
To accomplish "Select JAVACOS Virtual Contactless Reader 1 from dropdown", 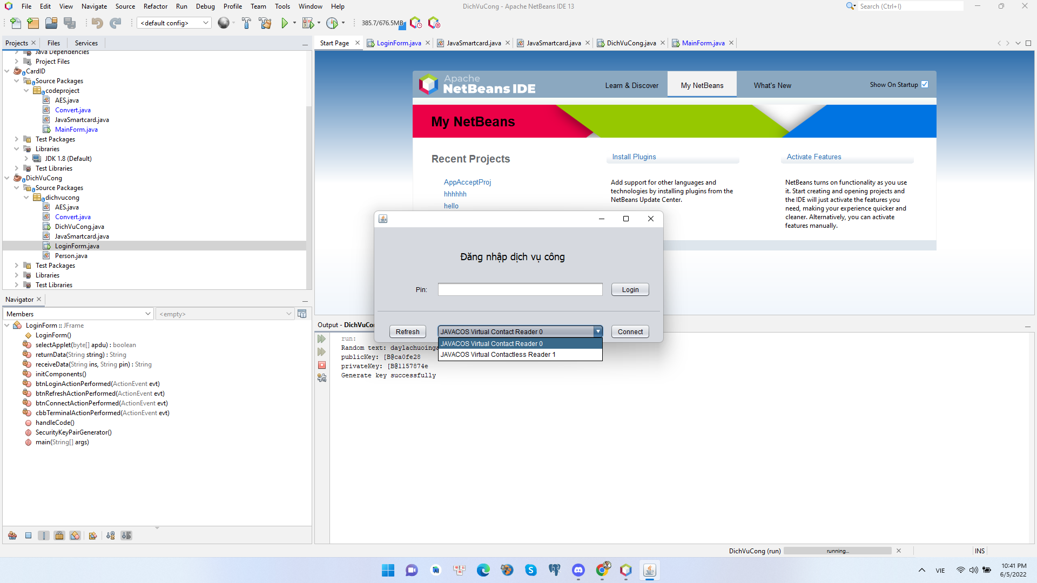I will click(x=497, y=355).
